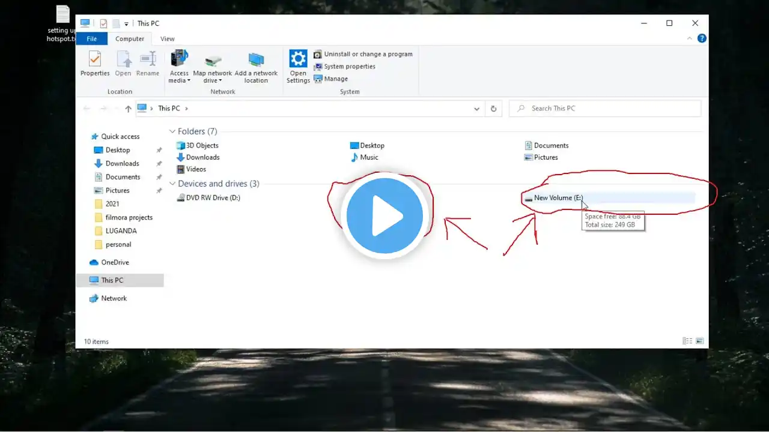Switch to details view layout icon
This screenshot has width=769, height=432.
[687, 341]
